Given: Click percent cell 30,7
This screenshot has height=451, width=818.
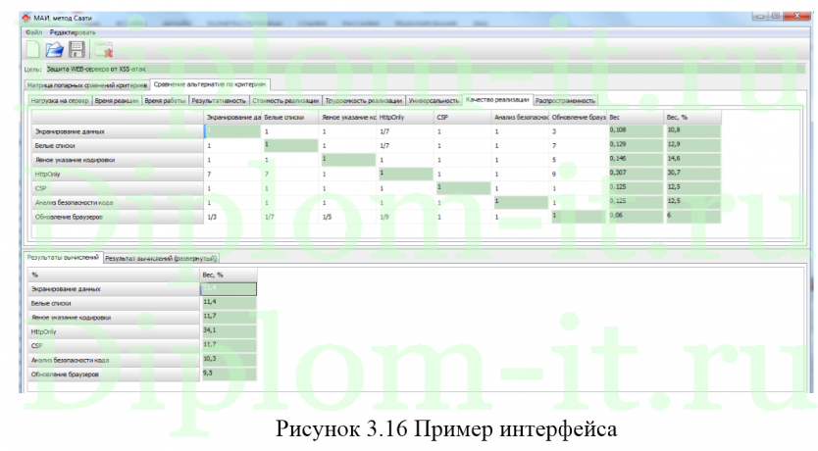Looking at the screenshot, I should pos(692,174).
